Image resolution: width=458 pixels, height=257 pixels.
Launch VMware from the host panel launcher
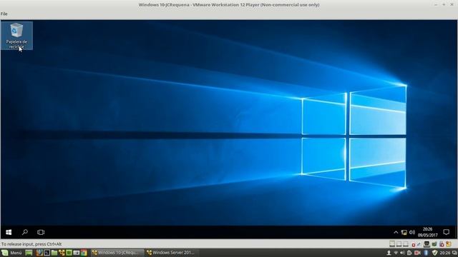62,253
